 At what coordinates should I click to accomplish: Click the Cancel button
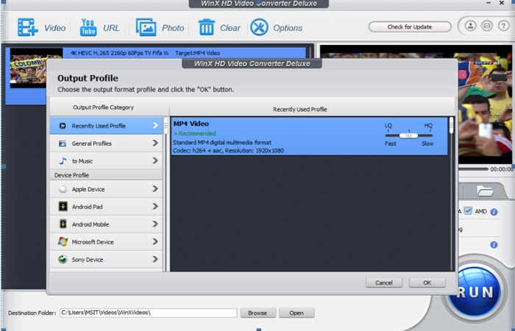(384, 282)
